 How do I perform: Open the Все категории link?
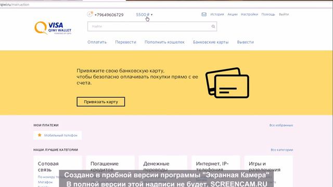282,150
